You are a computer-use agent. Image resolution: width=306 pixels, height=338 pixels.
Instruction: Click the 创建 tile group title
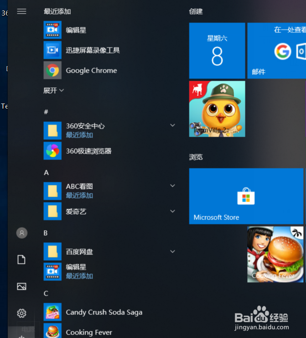(x=196, y=11)
